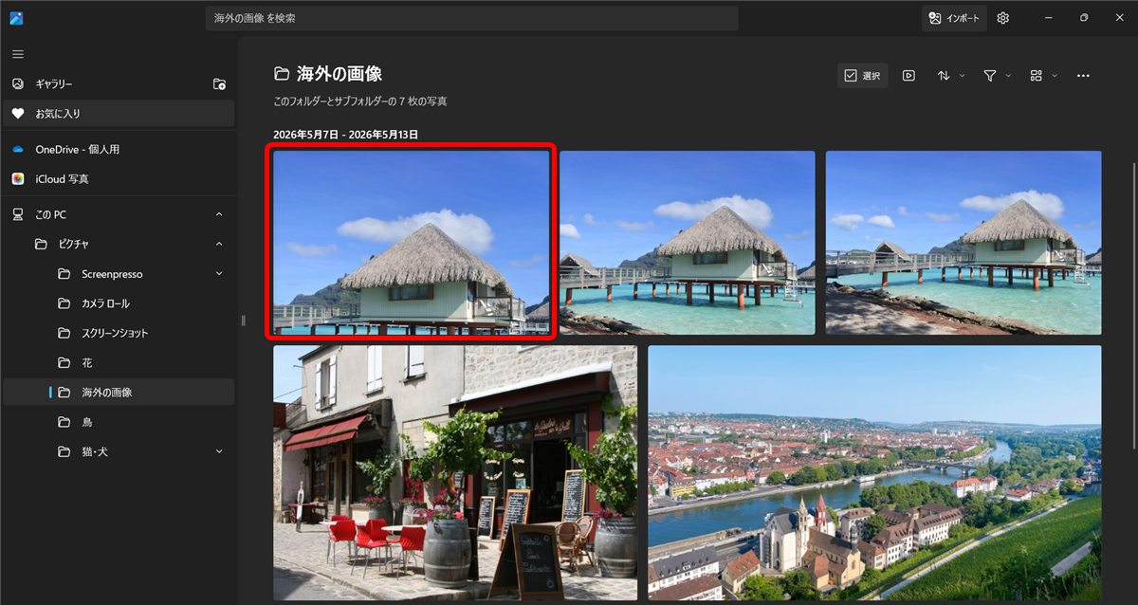Click the この PC computer icon
1138x605 pixels.
coord(18,214)
